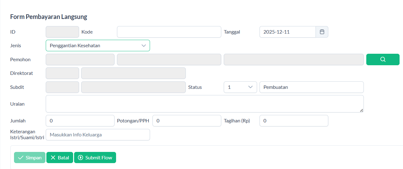Click the Simpan checkmark button
This screenshot has width=403, height=169.
click(30, 158)
